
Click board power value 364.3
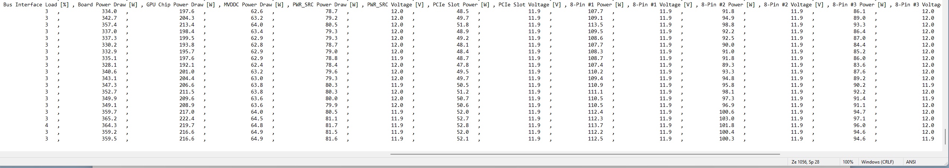[x=109, y=125]
